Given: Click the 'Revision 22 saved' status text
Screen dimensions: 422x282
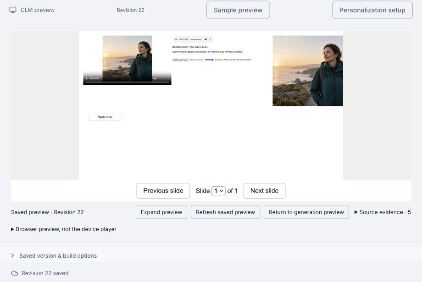Looking at the screenshot, I should pos(45,273).
